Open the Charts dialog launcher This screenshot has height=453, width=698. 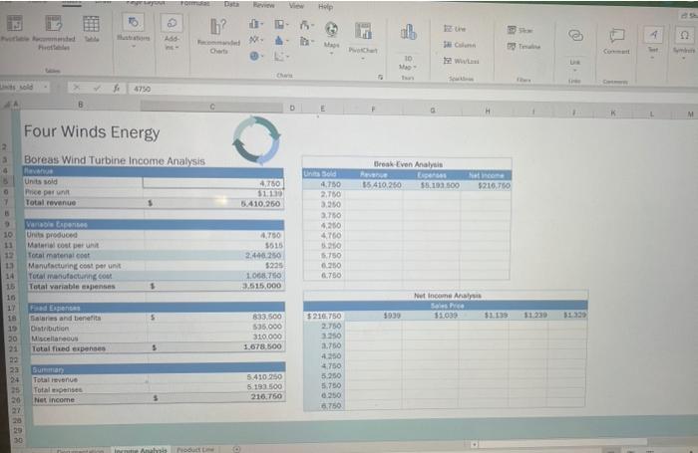click(381, 77)
